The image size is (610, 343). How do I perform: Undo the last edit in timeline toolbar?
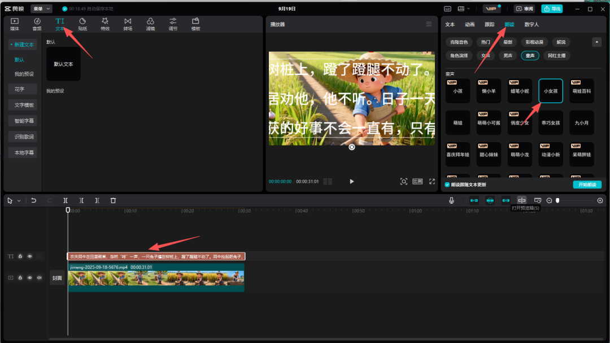coord(34,200)
